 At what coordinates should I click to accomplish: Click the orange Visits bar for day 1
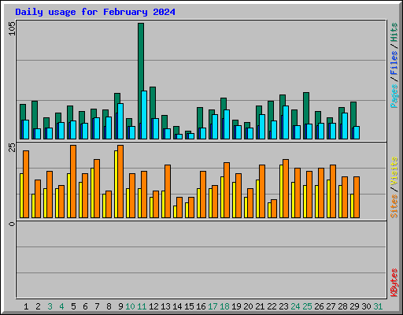26,184
